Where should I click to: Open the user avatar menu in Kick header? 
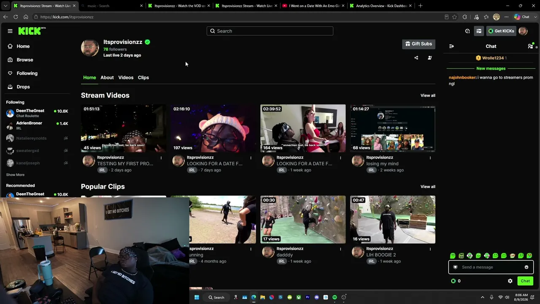(523, 31)
